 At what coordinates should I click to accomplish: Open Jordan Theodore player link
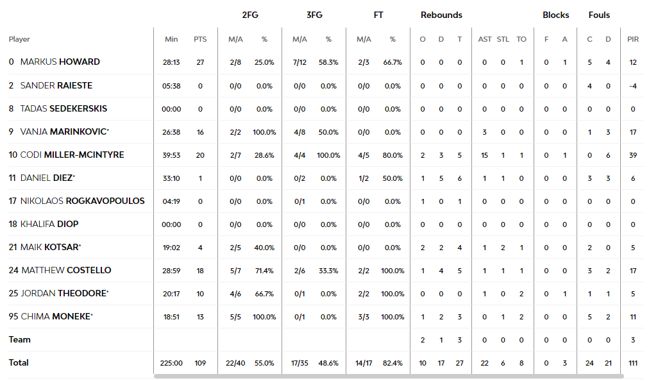[x=63, y=293]
